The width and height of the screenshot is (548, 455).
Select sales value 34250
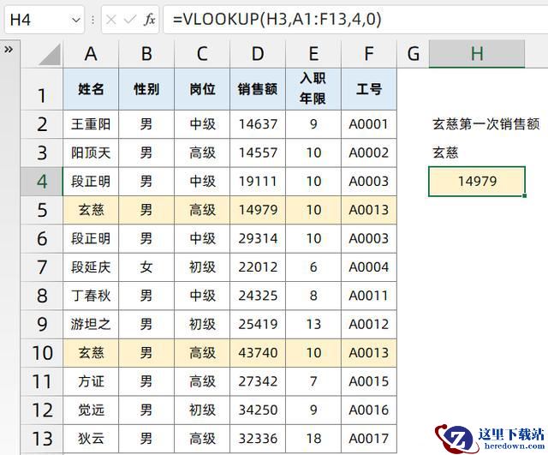click(258, 410)
